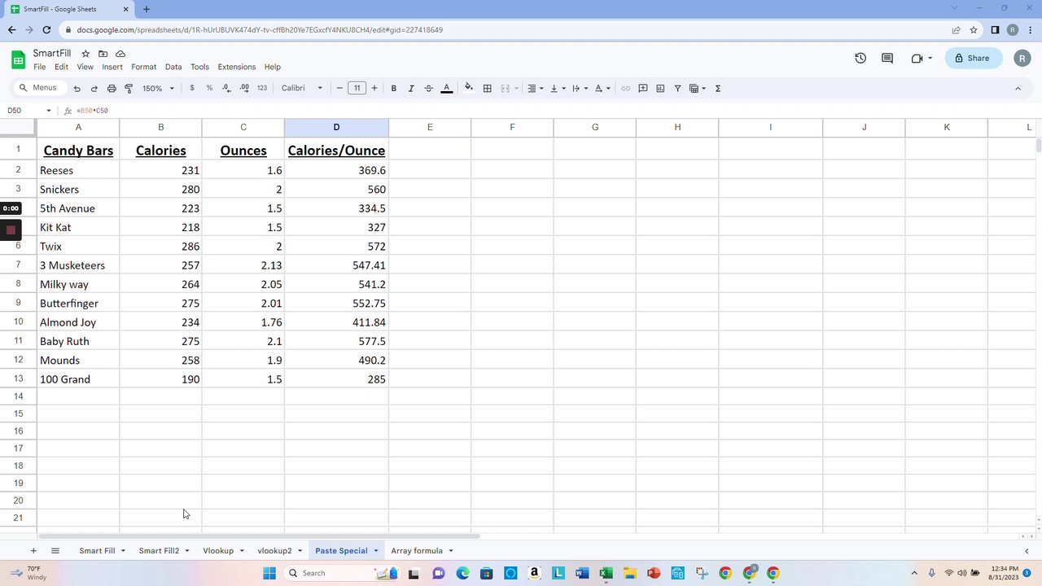Open the Help menu

click(x=273, y=67)
